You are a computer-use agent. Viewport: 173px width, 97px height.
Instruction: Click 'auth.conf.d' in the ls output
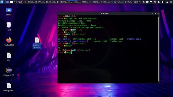click(64, 41)
